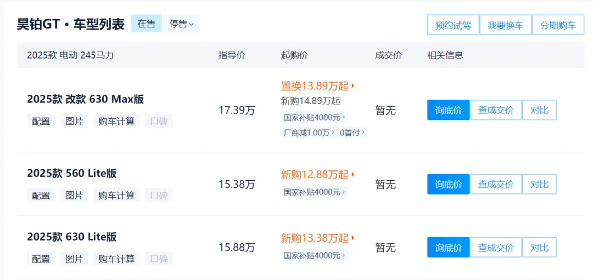
Task: Click 查成交价 for 560 Lite版
Action: point(495,185)
